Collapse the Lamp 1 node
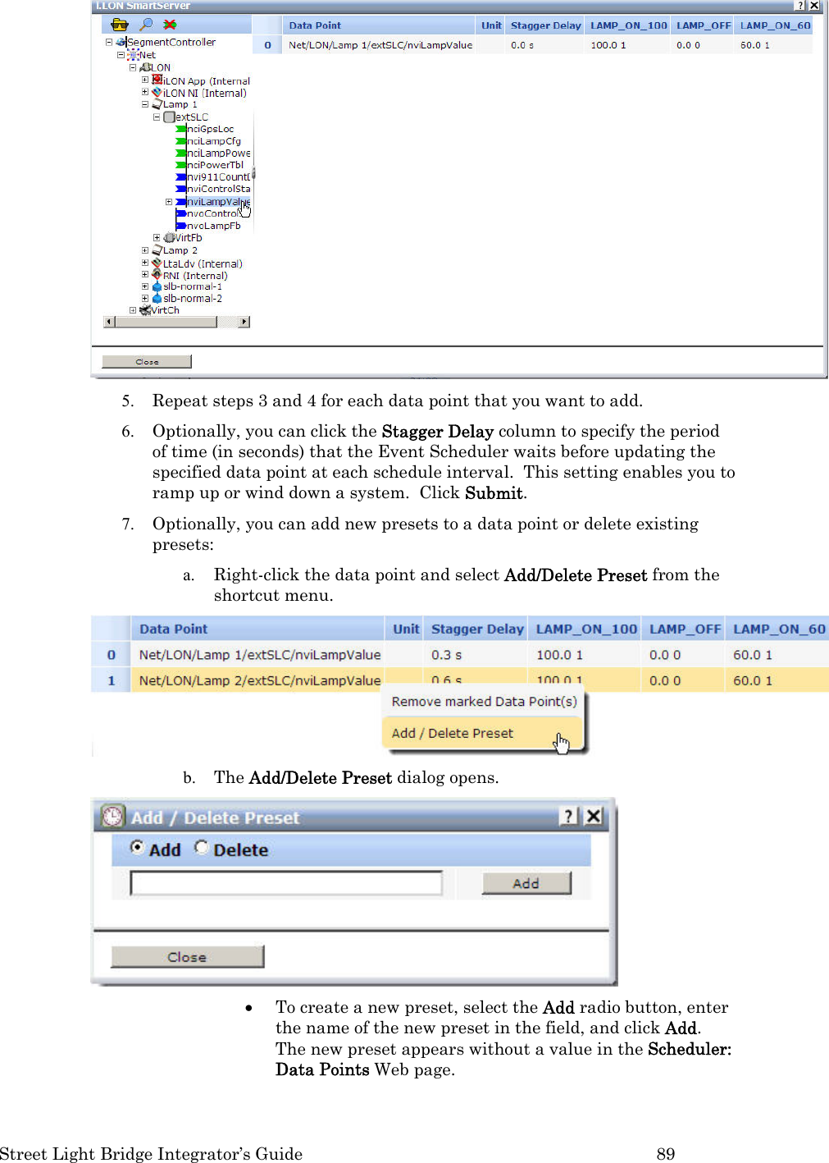829x1163 pixels. (x=145, y=104)
